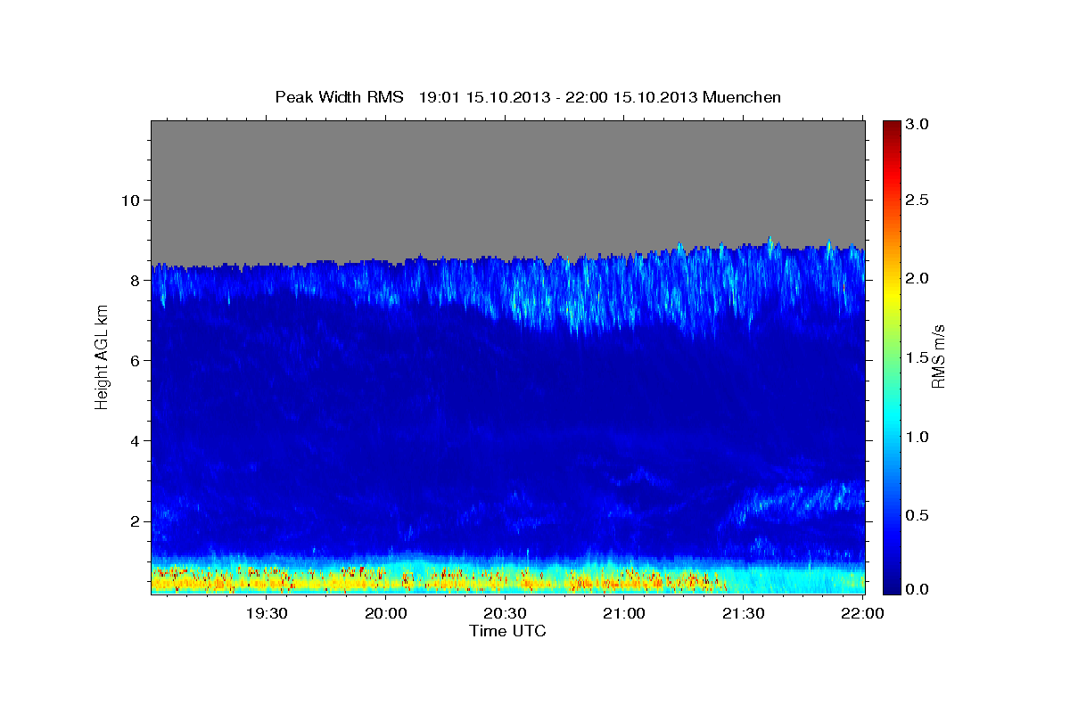Click the dark blue bottom of colorbar
1070x713 pixels.
(891, 586)
